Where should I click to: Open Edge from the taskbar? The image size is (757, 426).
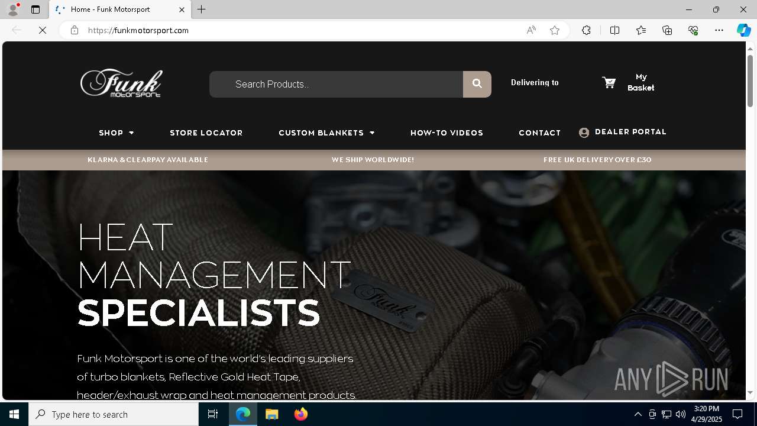(x=243, y=414)
